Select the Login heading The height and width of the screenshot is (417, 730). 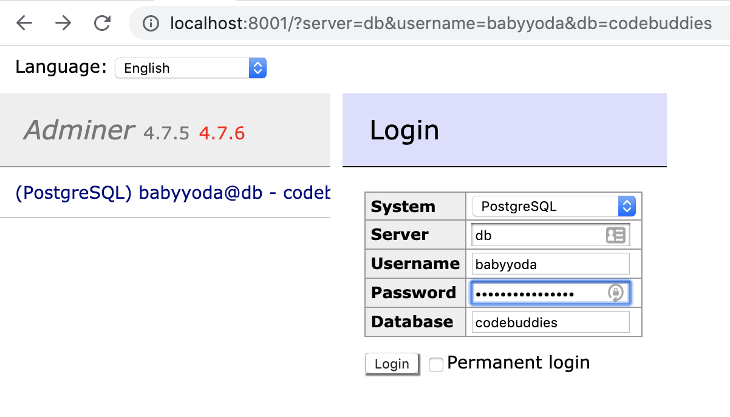[x=404, y=130]
